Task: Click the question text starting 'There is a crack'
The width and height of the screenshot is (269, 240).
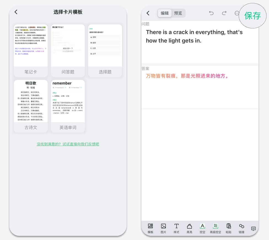Action: pos(194,36)
